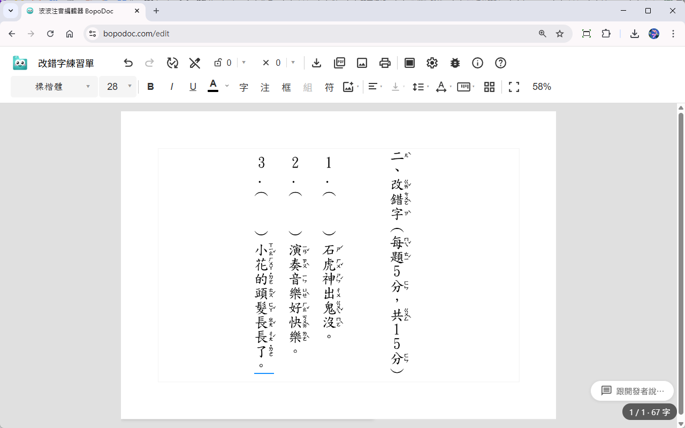Select the 注 zhuyin annotation tool
The width and height of the screenshot is (685, 428).
265,87
